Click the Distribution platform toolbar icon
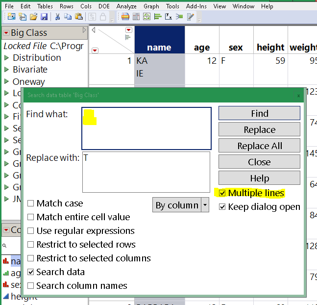 click(158, 17)
